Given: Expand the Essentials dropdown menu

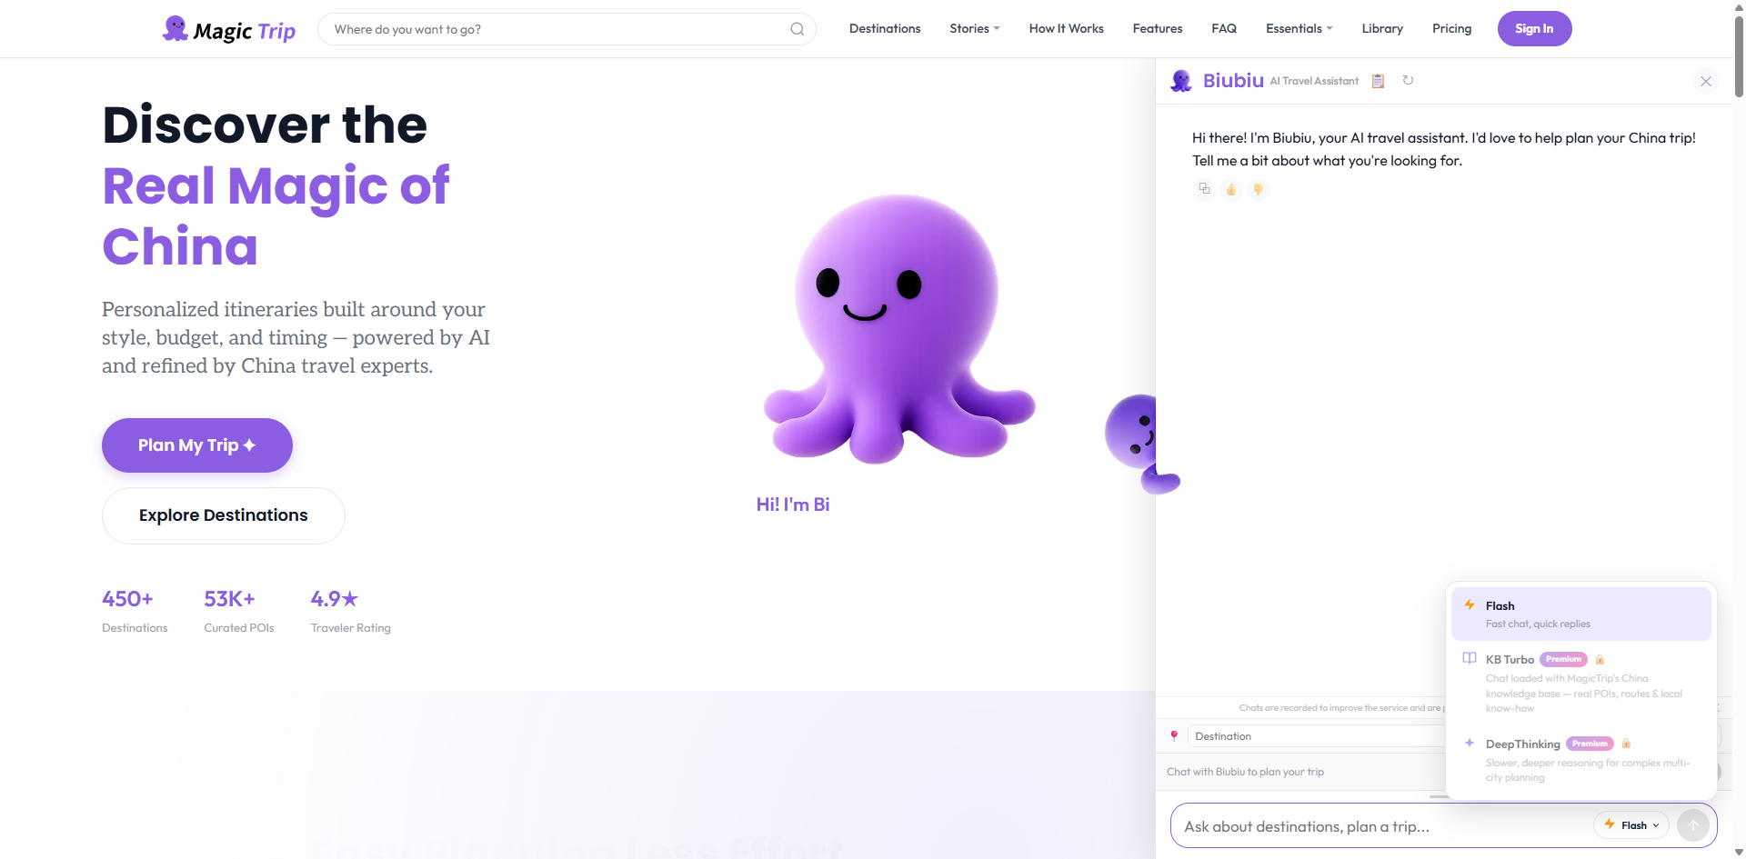Looking at the screenshot, I should pyautogui.click(x=1299, y=29).
